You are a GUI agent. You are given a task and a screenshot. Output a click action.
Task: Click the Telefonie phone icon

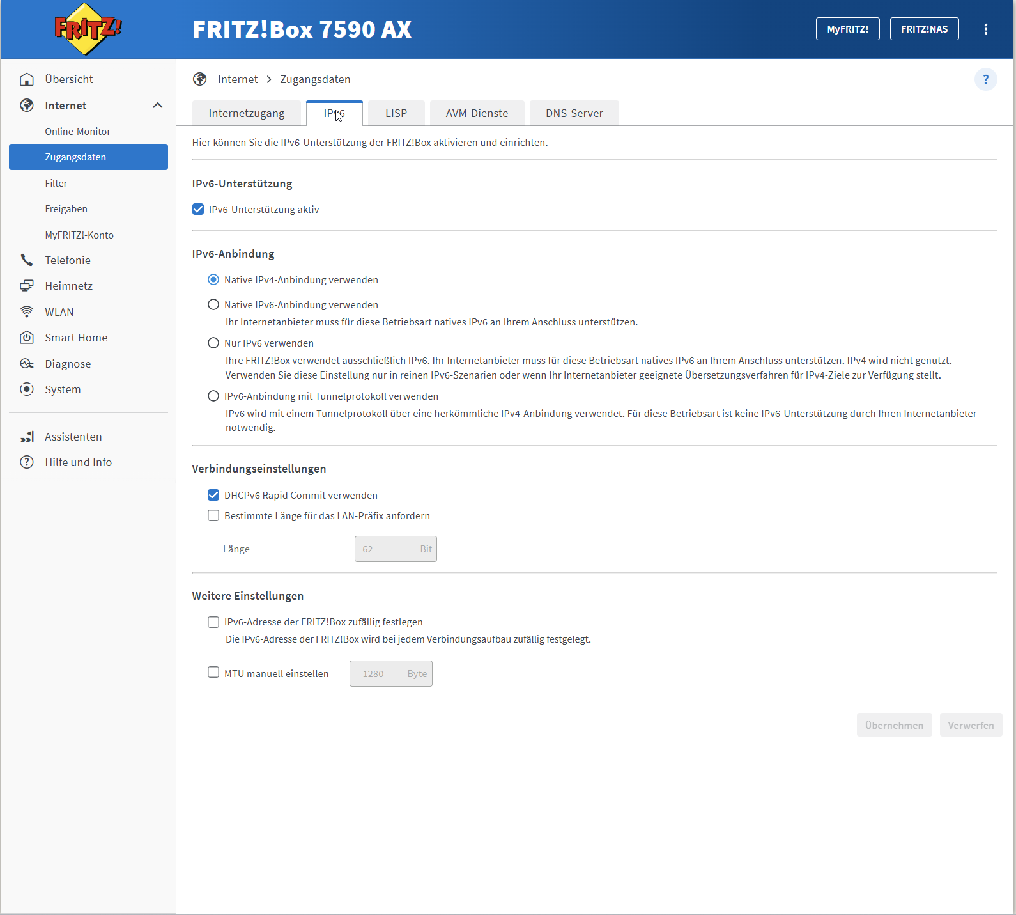click(x=27, y=260)
